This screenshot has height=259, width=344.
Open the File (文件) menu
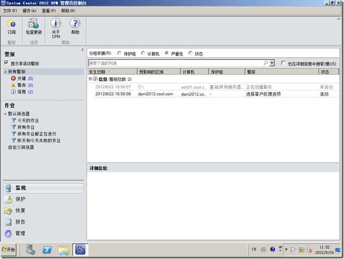(x=10, y=11)
